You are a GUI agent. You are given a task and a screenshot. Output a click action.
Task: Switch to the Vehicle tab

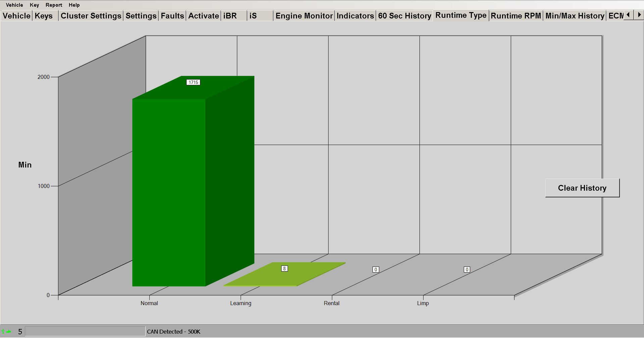16,16
